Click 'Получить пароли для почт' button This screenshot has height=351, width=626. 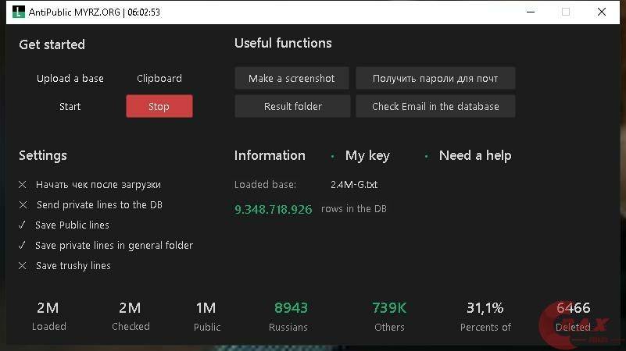[435, 79]
